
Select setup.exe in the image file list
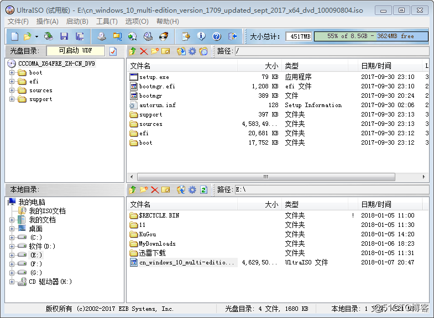click(154, 77)
